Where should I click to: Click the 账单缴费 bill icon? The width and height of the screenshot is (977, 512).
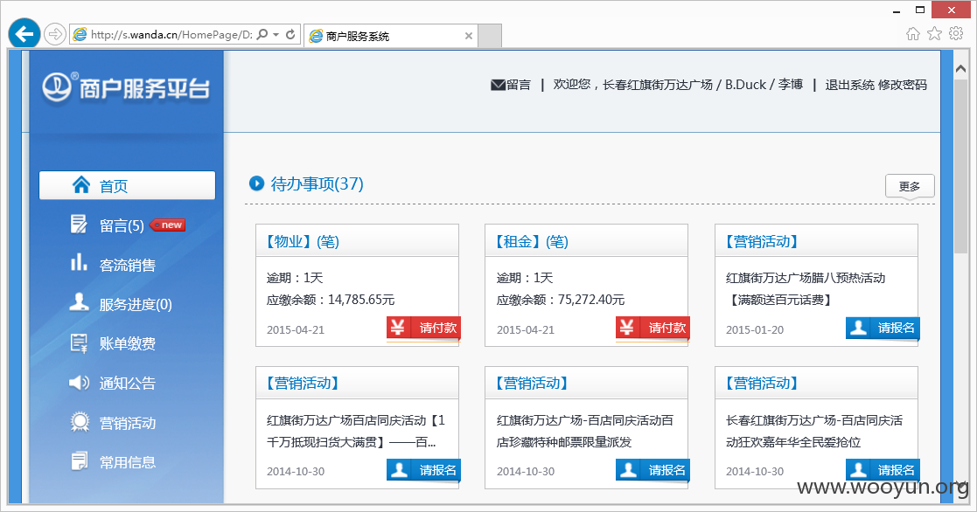pos(79,342)
